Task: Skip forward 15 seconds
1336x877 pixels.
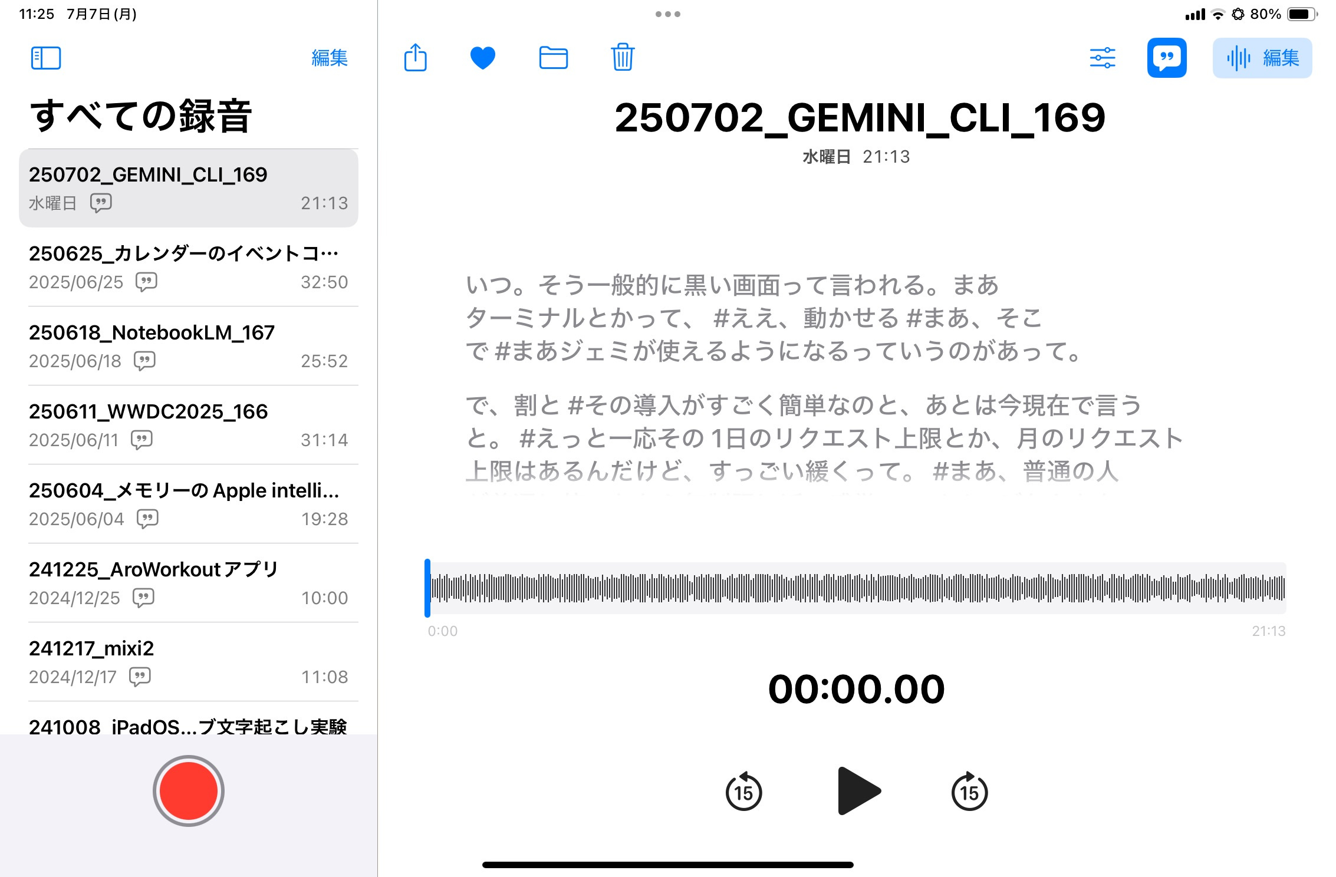Action: tap(970, 791)
